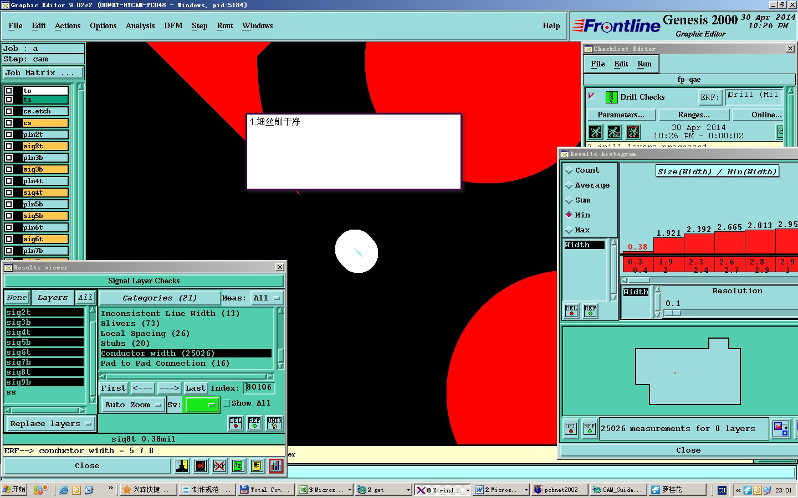Toggle visibility box of layer cs.etch
Viewport: 798px width, 498px height.
coord(9,111)
